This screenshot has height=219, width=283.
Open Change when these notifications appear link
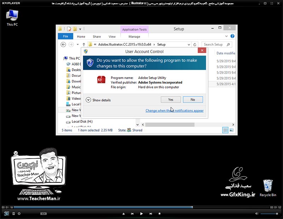[174, 110]
